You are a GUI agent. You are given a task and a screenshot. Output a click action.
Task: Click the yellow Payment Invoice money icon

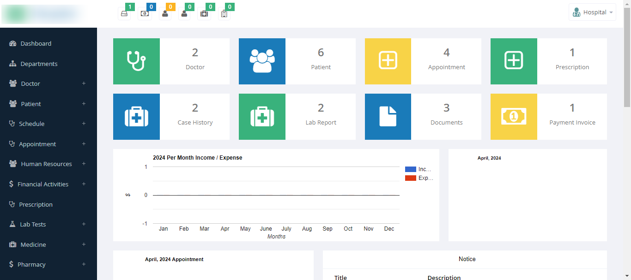514,117
